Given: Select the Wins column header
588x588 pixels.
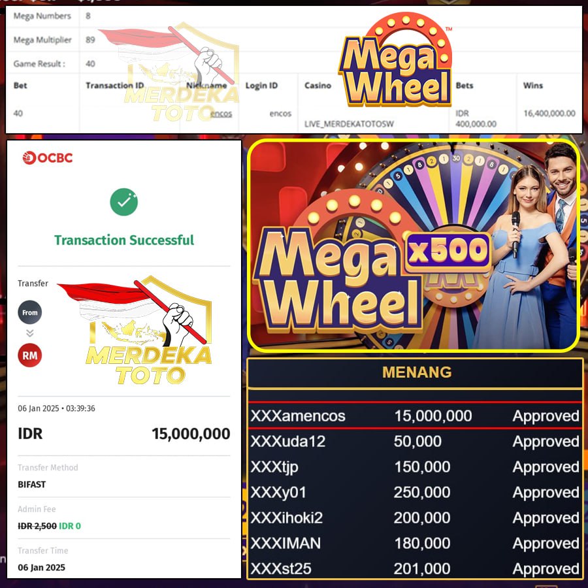Looking at the screenshot, I should tap(533, 86).
